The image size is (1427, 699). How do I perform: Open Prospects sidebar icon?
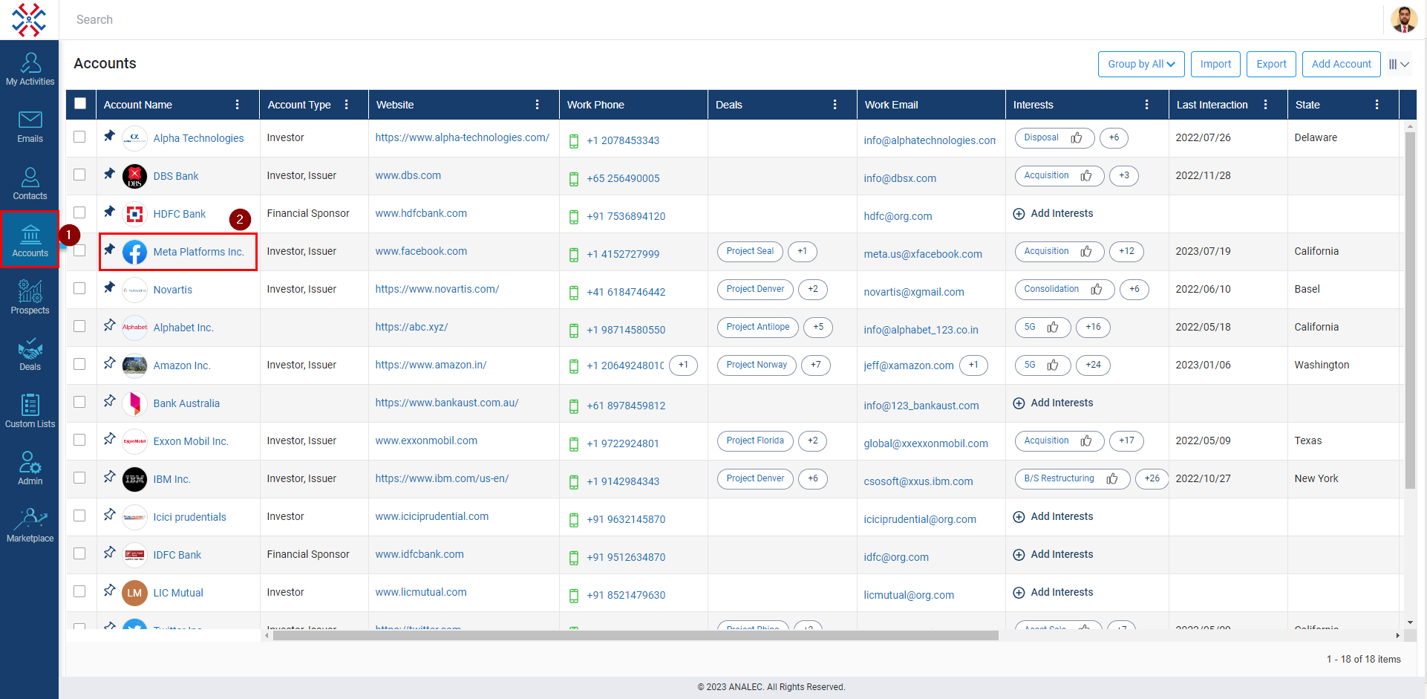coord(30,290)
